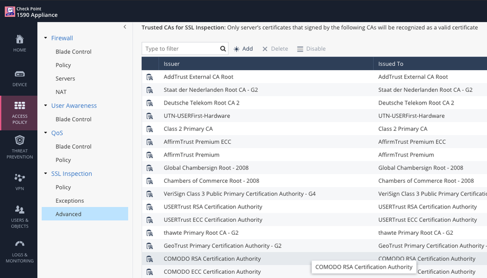
Task: Click certificate icon for Deutsche Telekom Root CA 2
Action: [x=150, y=103]
